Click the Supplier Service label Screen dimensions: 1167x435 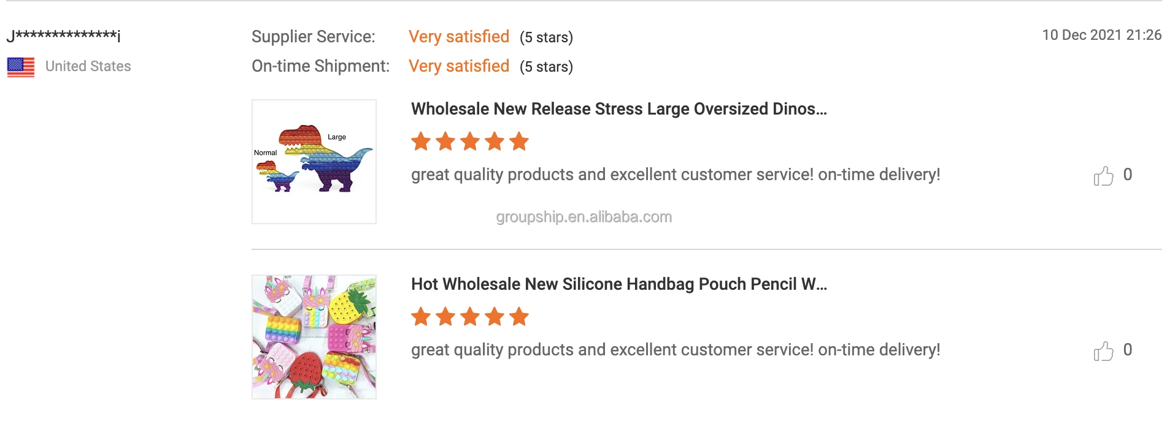click(313, 37)
